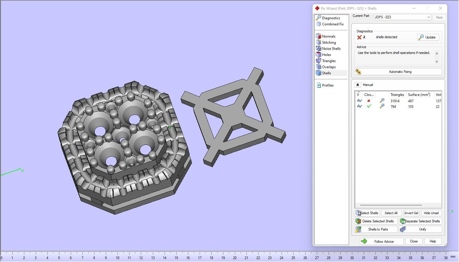Click the Help button
The width and height of the screenshot is (459, 262).
[432, 242]
